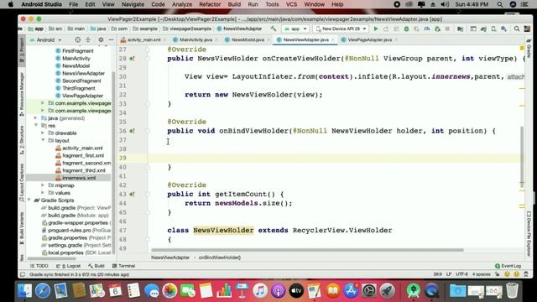Image resolution: width=537 pixels, height=302 pixels.
Task: Click Search Everywhere magnifier in toolbar
Action: pos(517,29)
